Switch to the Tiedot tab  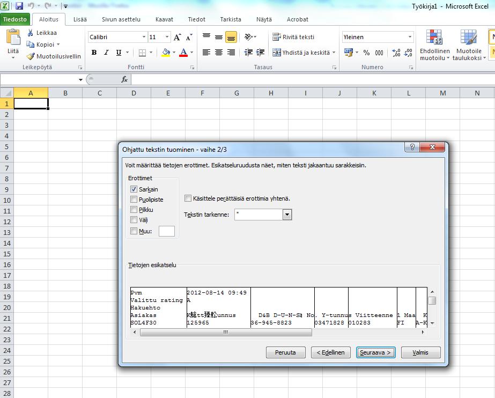pyautogui.click(x=196, y=19)
